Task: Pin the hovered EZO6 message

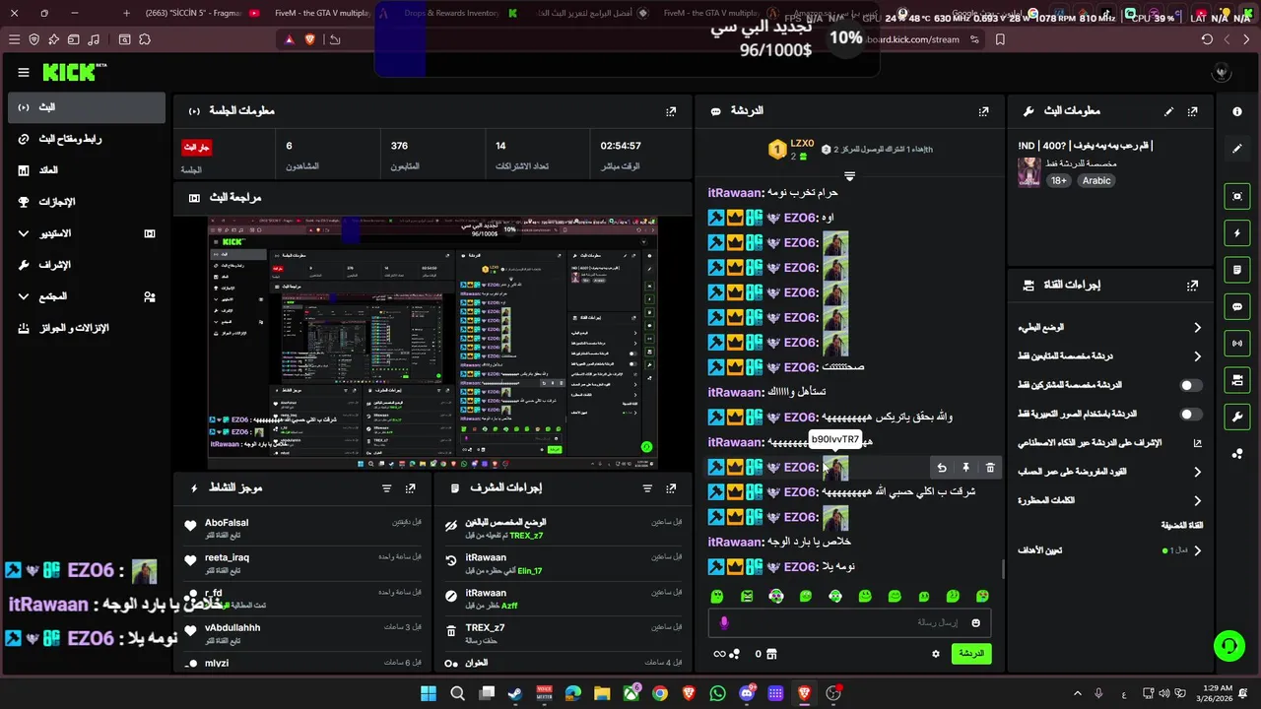Action: pyautogui.click(x=966, y=468)
